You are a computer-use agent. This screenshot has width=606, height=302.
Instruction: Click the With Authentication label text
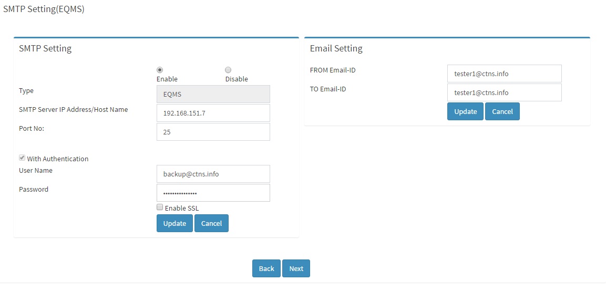point(58,159)
